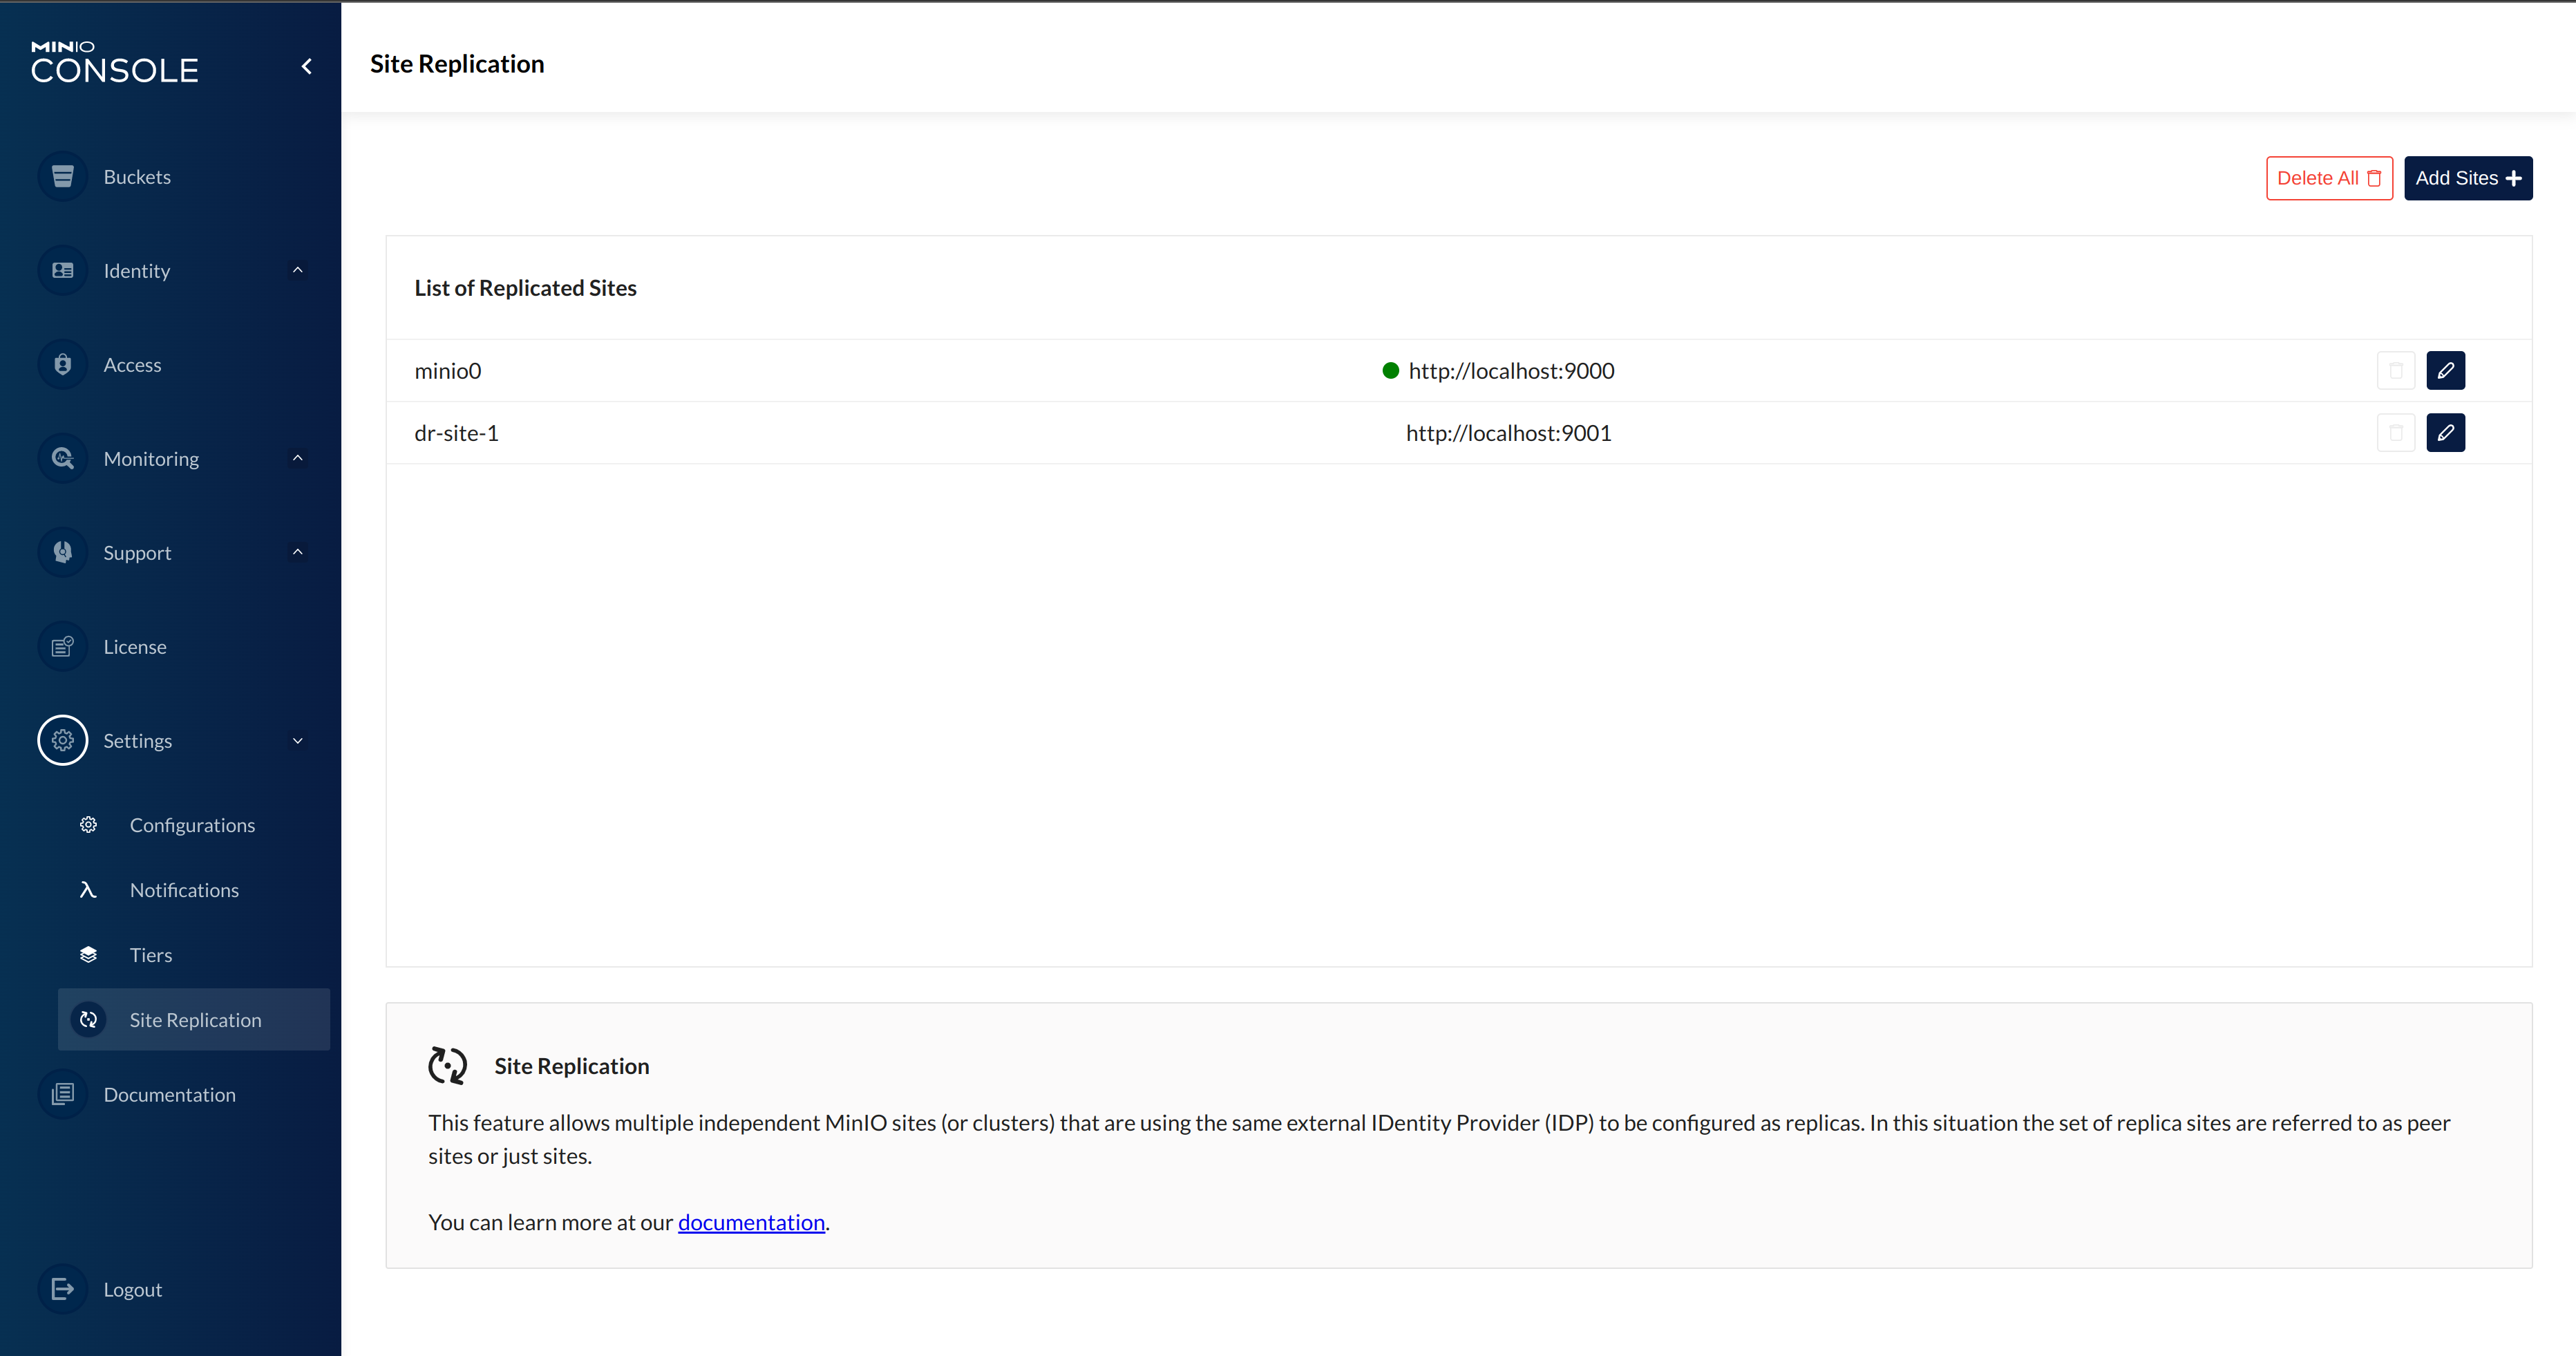
Task: Click the Documentation sidebar icon
Action: pos(62,1094)
